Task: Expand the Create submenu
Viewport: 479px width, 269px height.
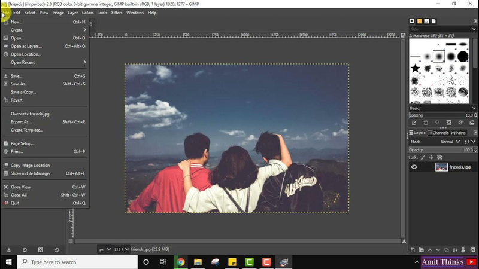Action: pos(45,30)
